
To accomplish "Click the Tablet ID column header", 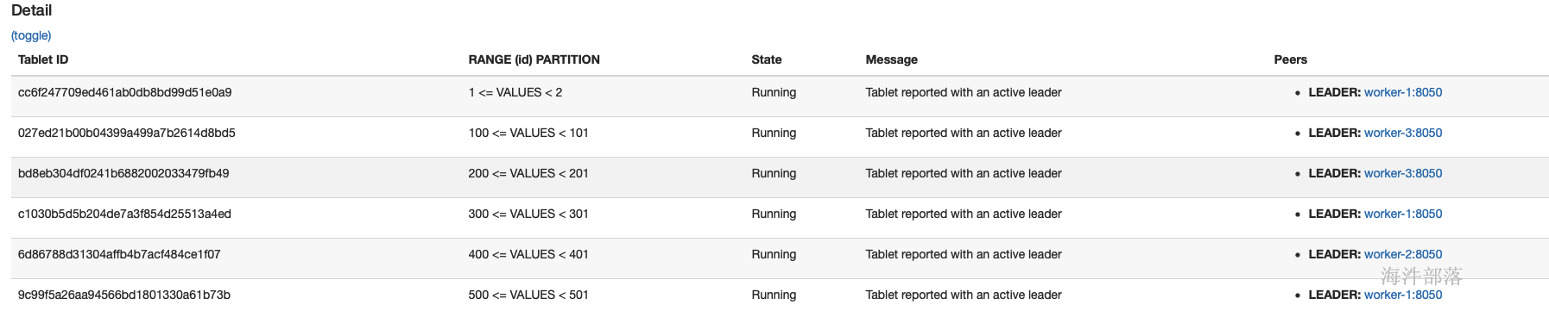I will coord(43,59).
